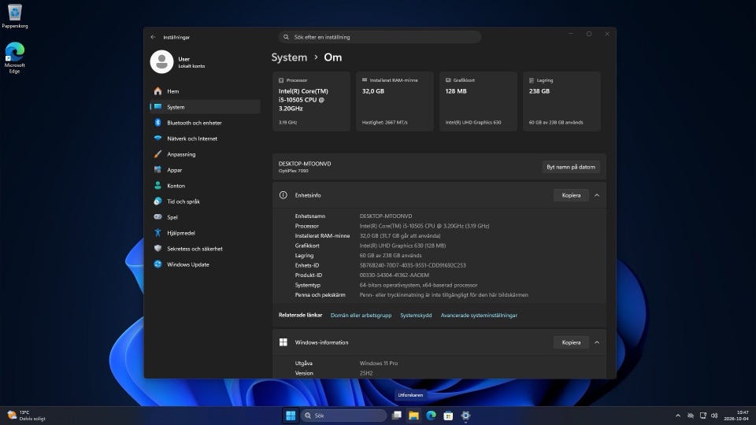Collapse the Enhetsinfo section chevron
The image size is (756, 425).
pos(597,195)
